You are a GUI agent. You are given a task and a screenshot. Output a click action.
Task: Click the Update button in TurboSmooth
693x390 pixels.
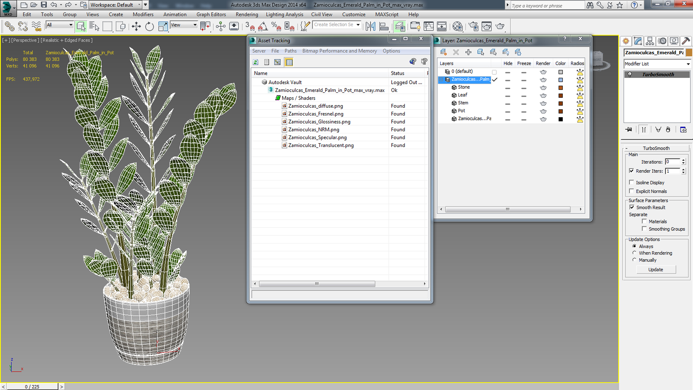[x=655, y=270]
